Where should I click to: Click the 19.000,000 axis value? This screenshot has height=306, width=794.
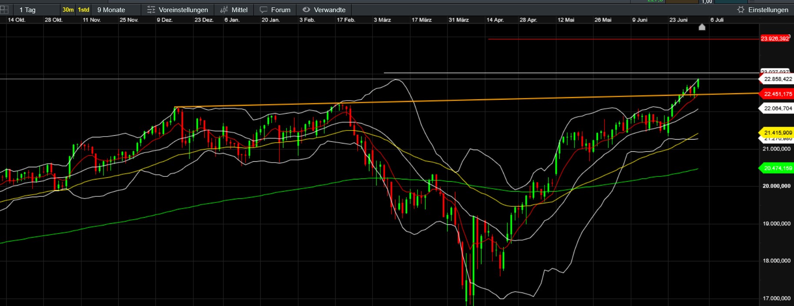point(777,224)
